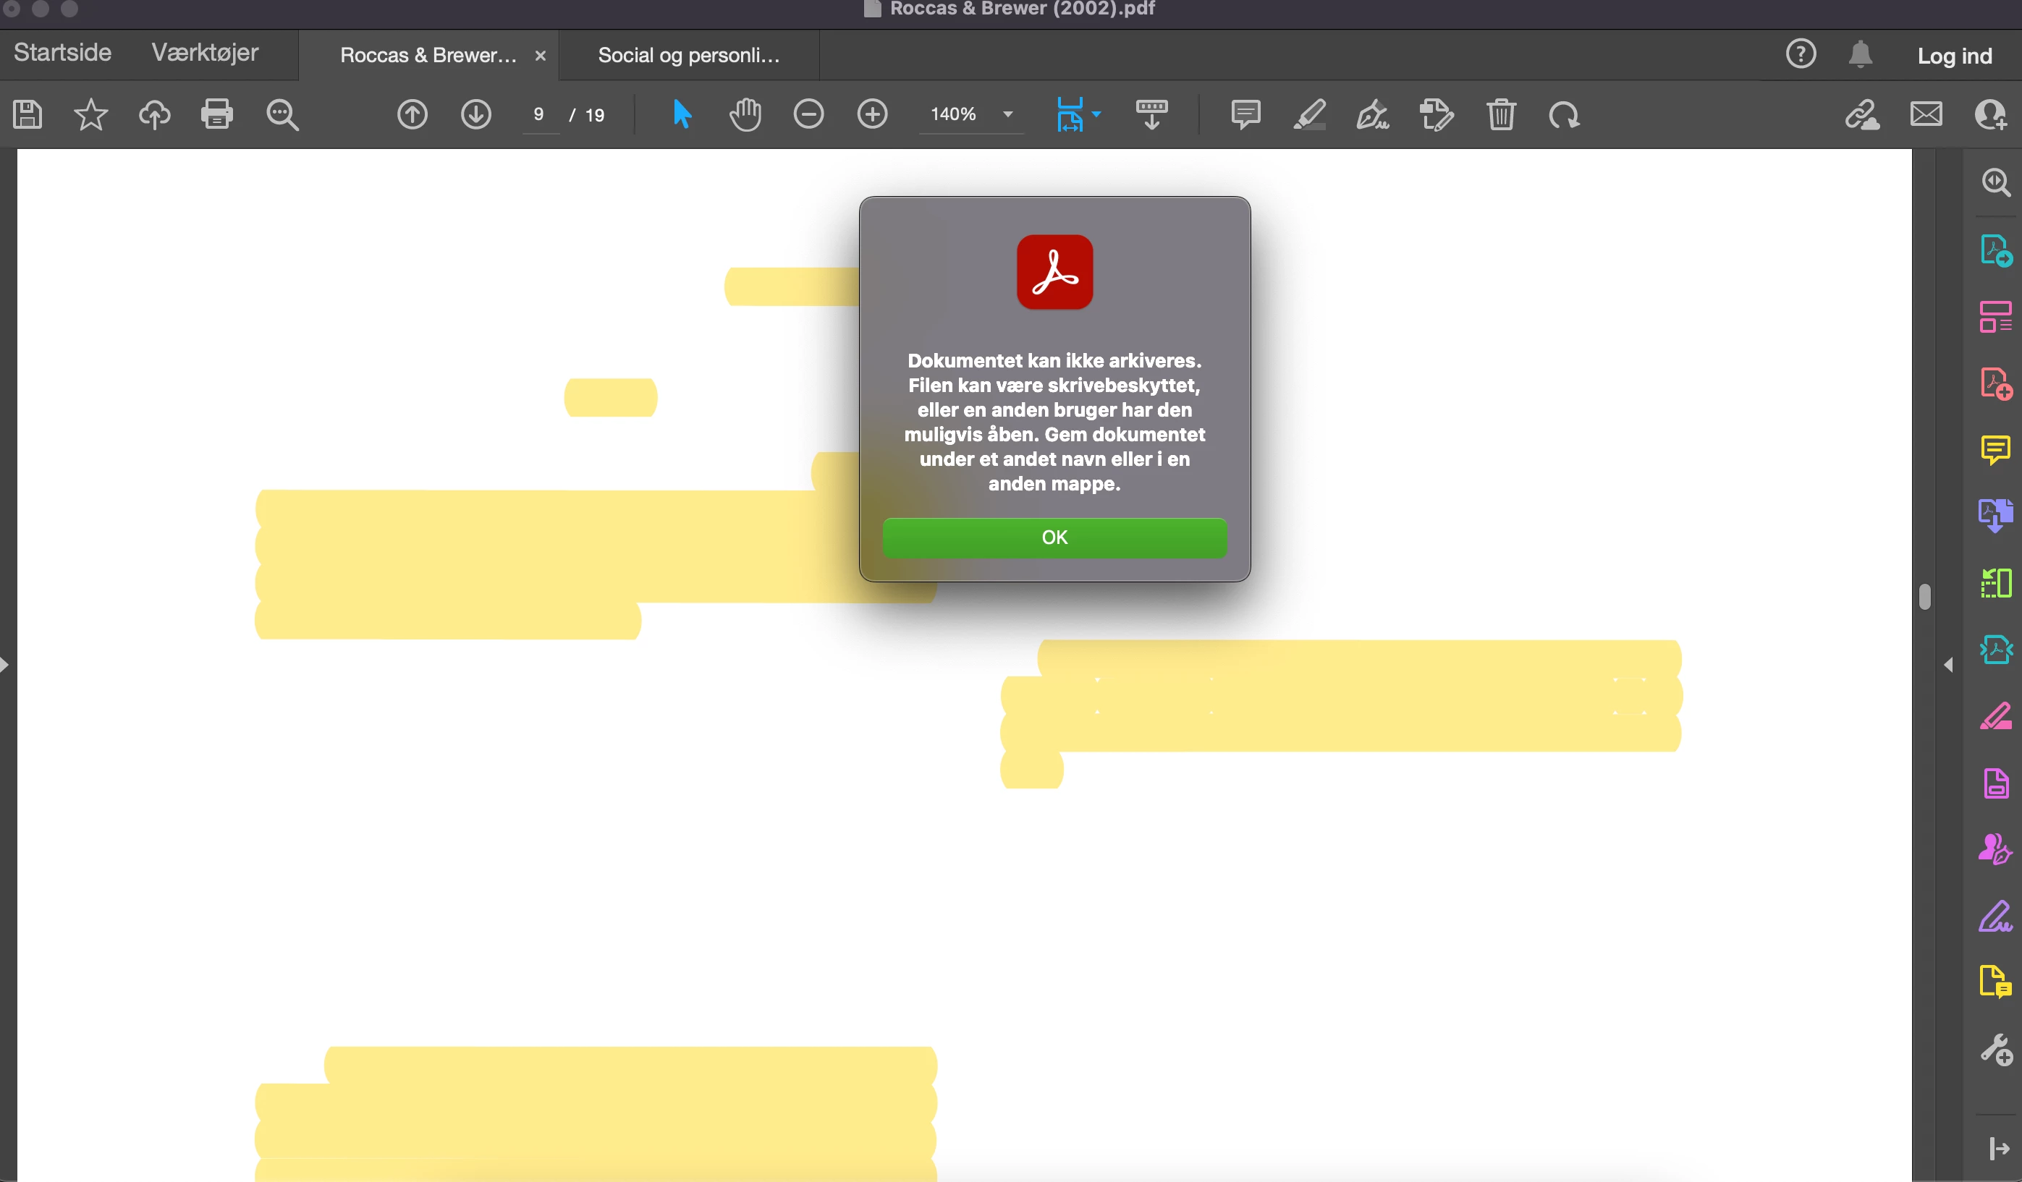Switch to the Social og personli… tab
Screen dimensions: 2022x1182
(x=688, y=55)
